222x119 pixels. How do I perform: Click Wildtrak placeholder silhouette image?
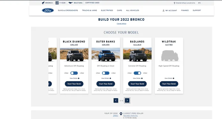tap(170, 55)
